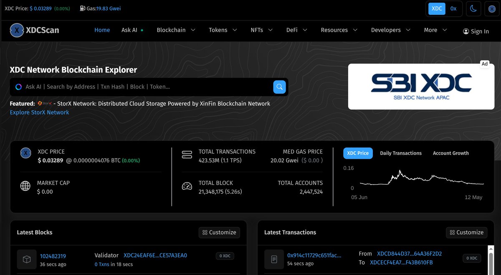Click the XDC price $ 0.03289 in top bar

coord(41,9)
